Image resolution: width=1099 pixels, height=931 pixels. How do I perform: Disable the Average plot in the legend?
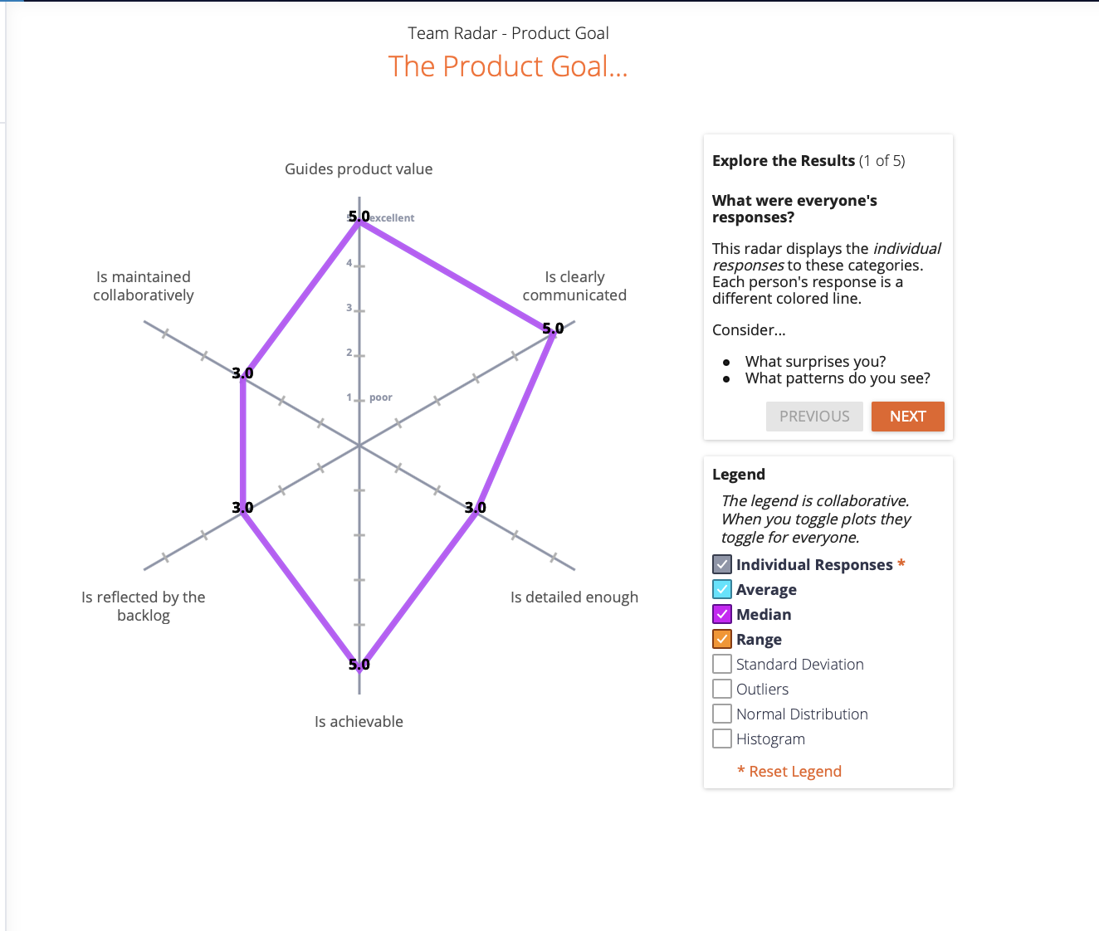pyautogui.click(x=722, y=589)
